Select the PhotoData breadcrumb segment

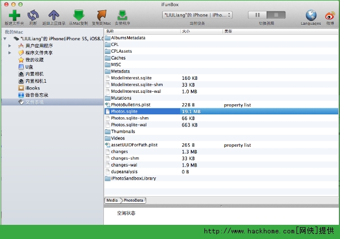(x=134, y=200)
